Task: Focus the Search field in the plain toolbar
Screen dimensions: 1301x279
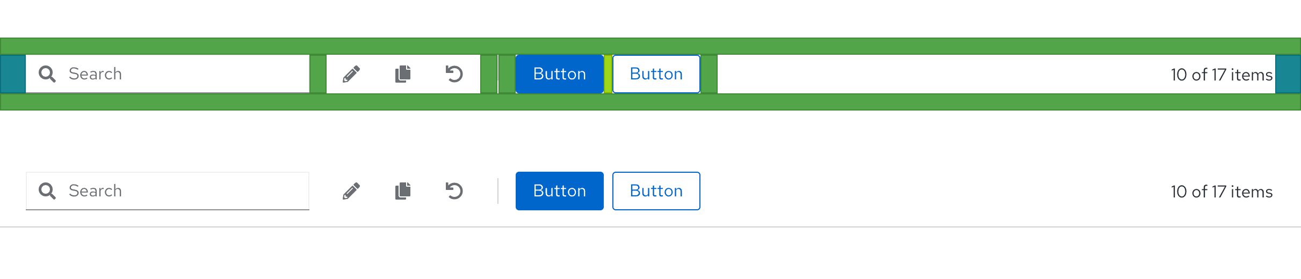Action: pos(183,191)
